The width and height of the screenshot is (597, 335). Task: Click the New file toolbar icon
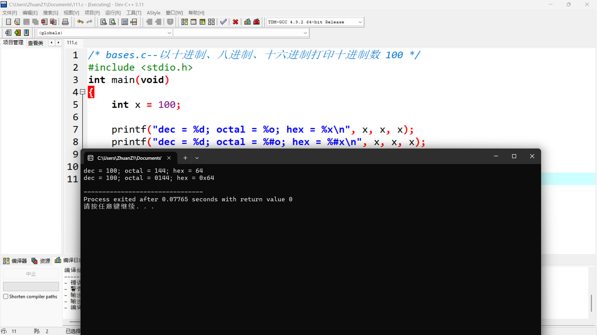click(x=8, y=22)
